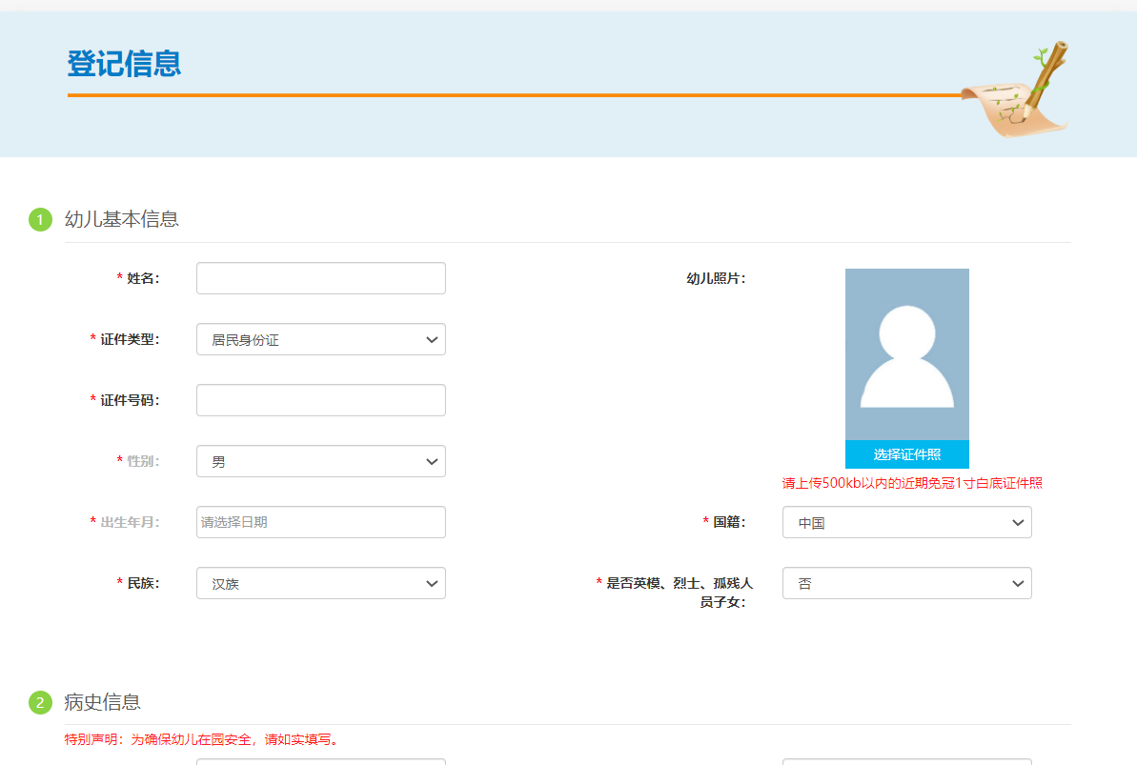The image size is (1137, 765).
Task: Click the green number 2 section badge
Action: 40,703
